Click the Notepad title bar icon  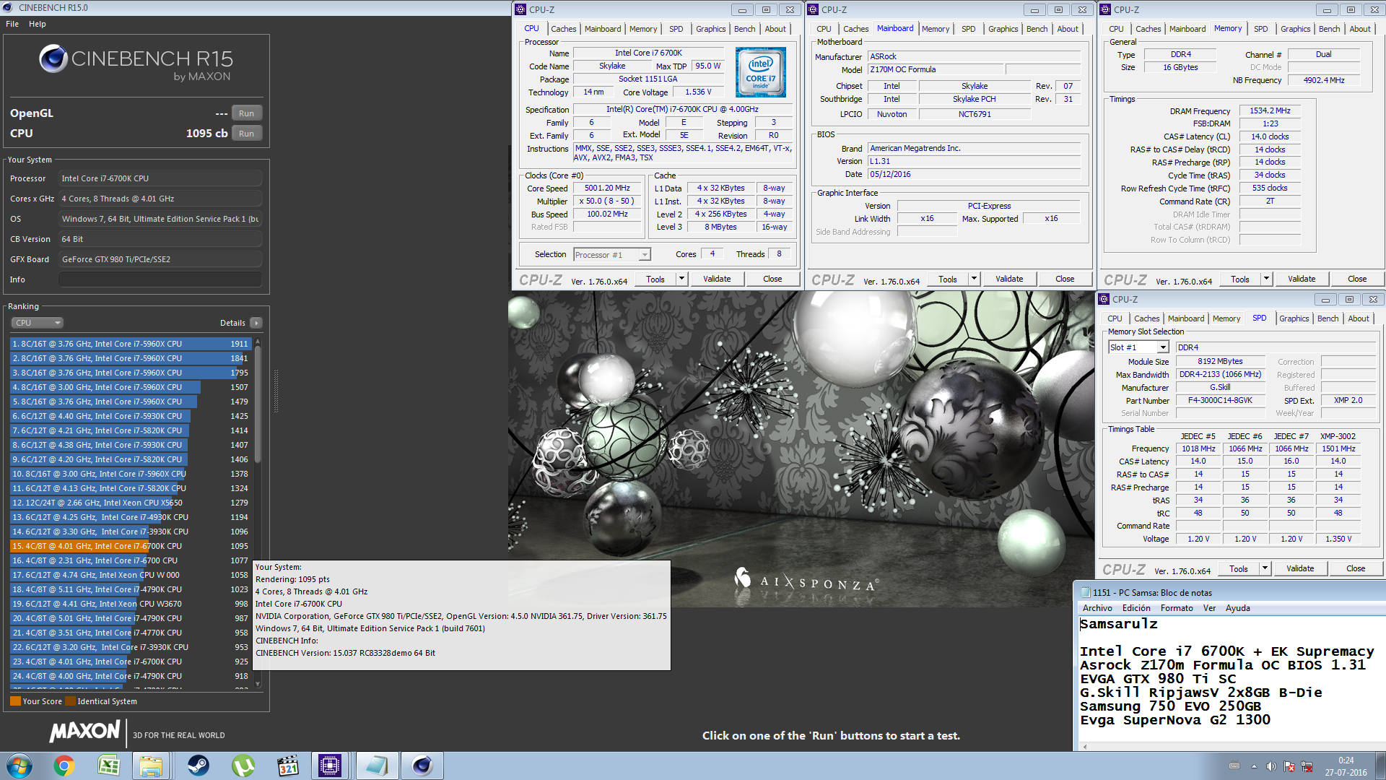pos(1084,592)
